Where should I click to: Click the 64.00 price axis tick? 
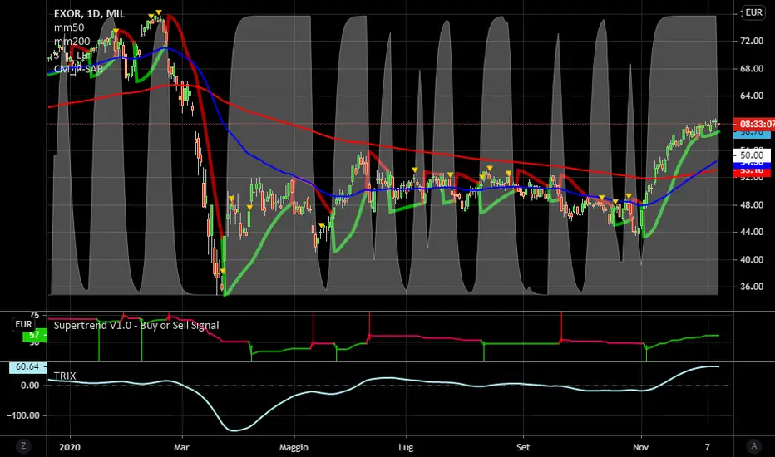(751, 96)
